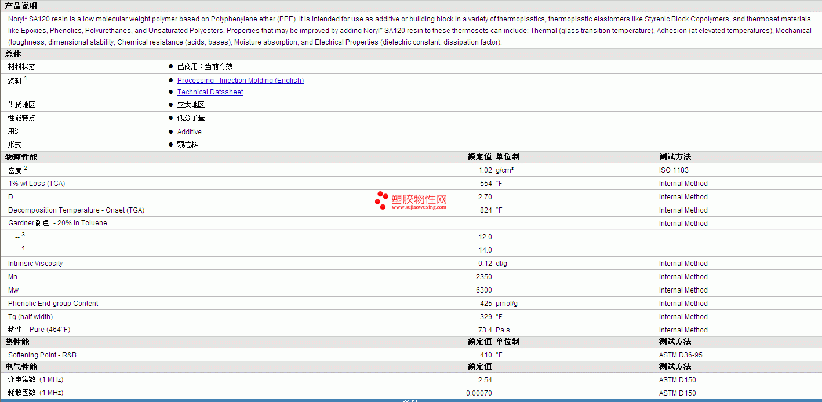
Task: Select the 资料 row label
Action: click(x=15, y=81)
